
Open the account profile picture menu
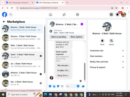[123, 14]
